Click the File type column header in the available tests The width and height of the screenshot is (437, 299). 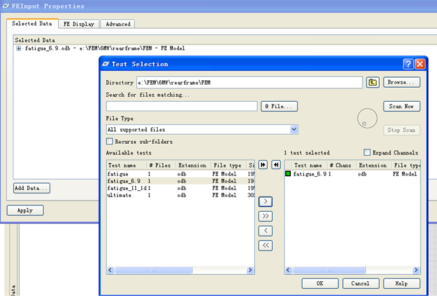[229, 165]
